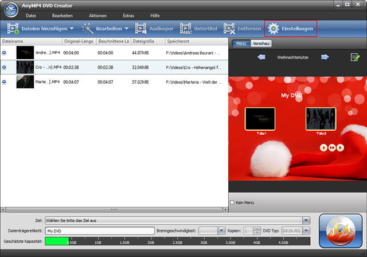Click the Geschätzte Kapazität bar
The width and height of the screenshot is (367, 257).
click(x=177, y=242)
